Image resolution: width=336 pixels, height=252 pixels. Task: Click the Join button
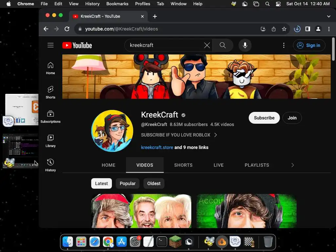click(292, 118)
